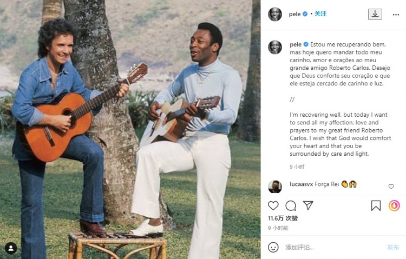Like the lucaasvx comment with small heart
This screenshot has width=406, height=259.
[x=391, y=187]
